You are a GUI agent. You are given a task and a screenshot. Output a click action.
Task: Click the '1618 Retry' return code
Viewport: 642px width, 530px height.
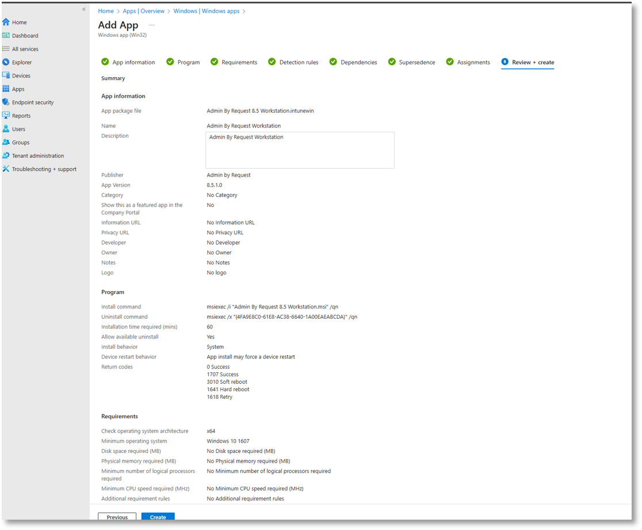[219, 397]
